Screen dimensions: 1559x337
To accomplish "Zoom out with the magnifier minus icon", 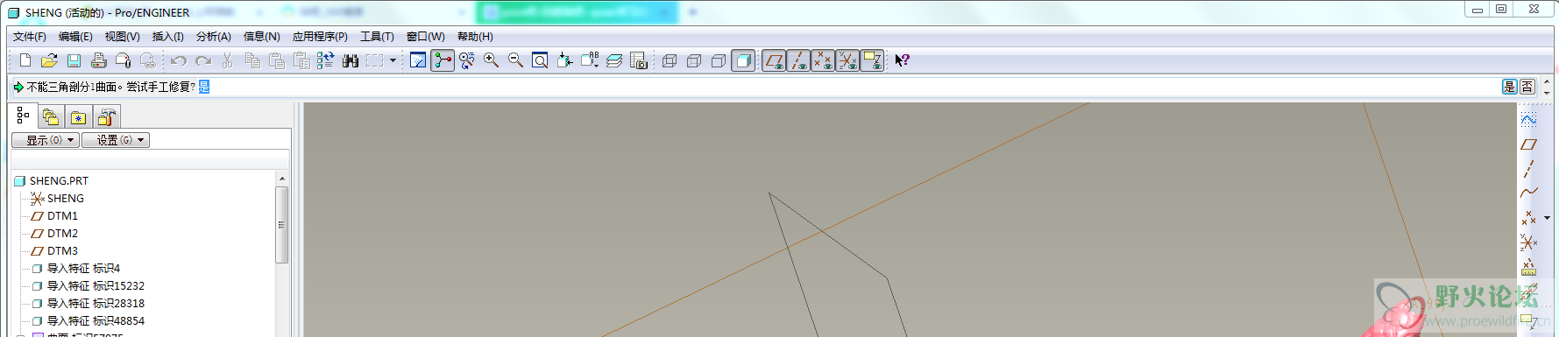I will 516,60.
